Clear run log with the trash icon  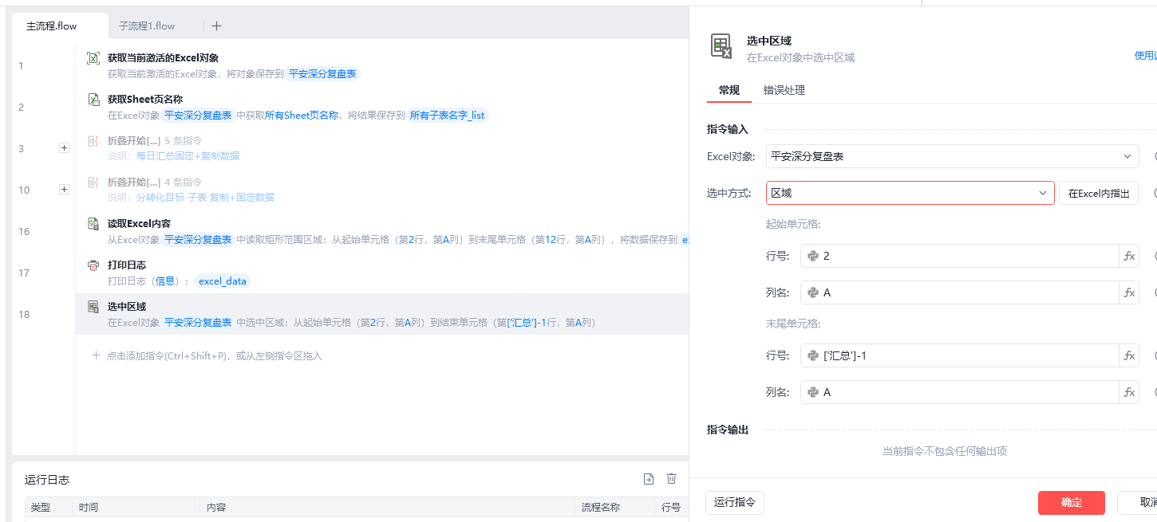pyautogui.click(x=672, y=479)
